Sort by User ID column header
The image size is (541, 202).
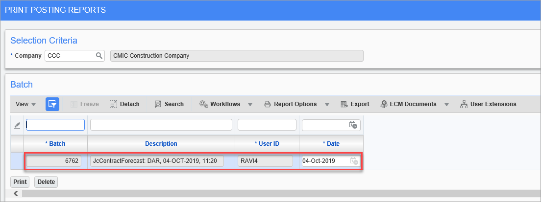click(267, 144)
